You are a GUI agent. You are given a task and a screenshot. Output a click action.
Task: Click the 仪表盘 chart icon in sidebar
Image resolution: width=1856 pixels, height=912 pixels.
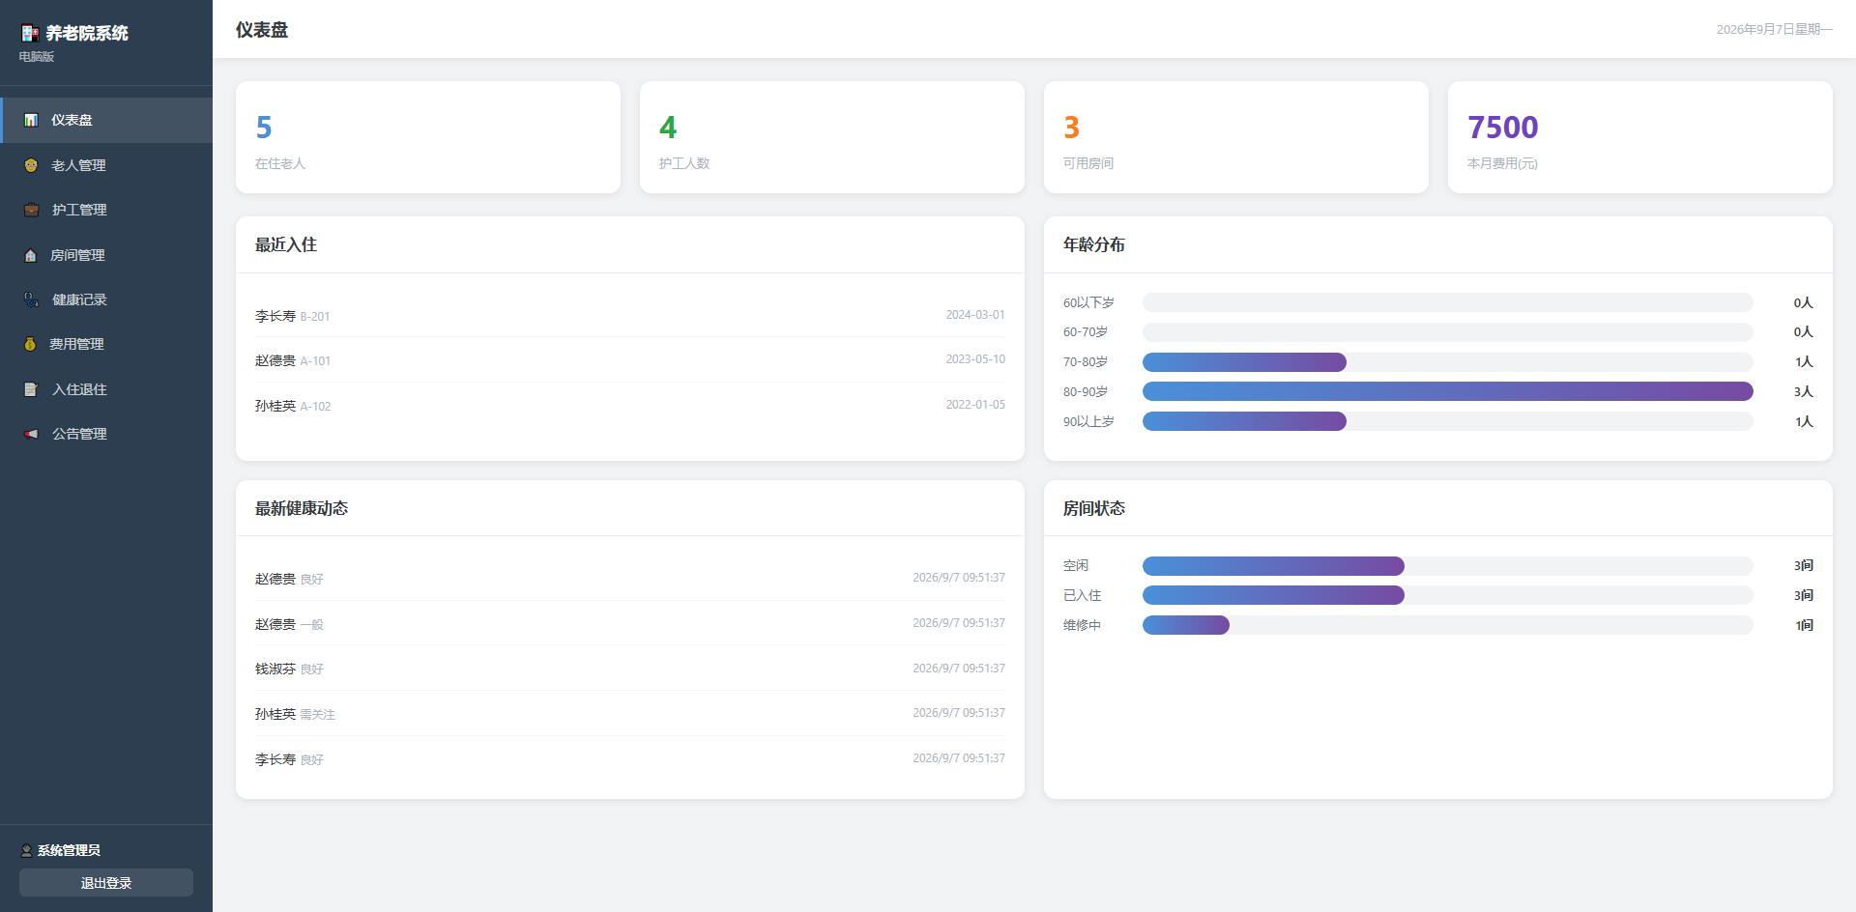click(31, 120)
